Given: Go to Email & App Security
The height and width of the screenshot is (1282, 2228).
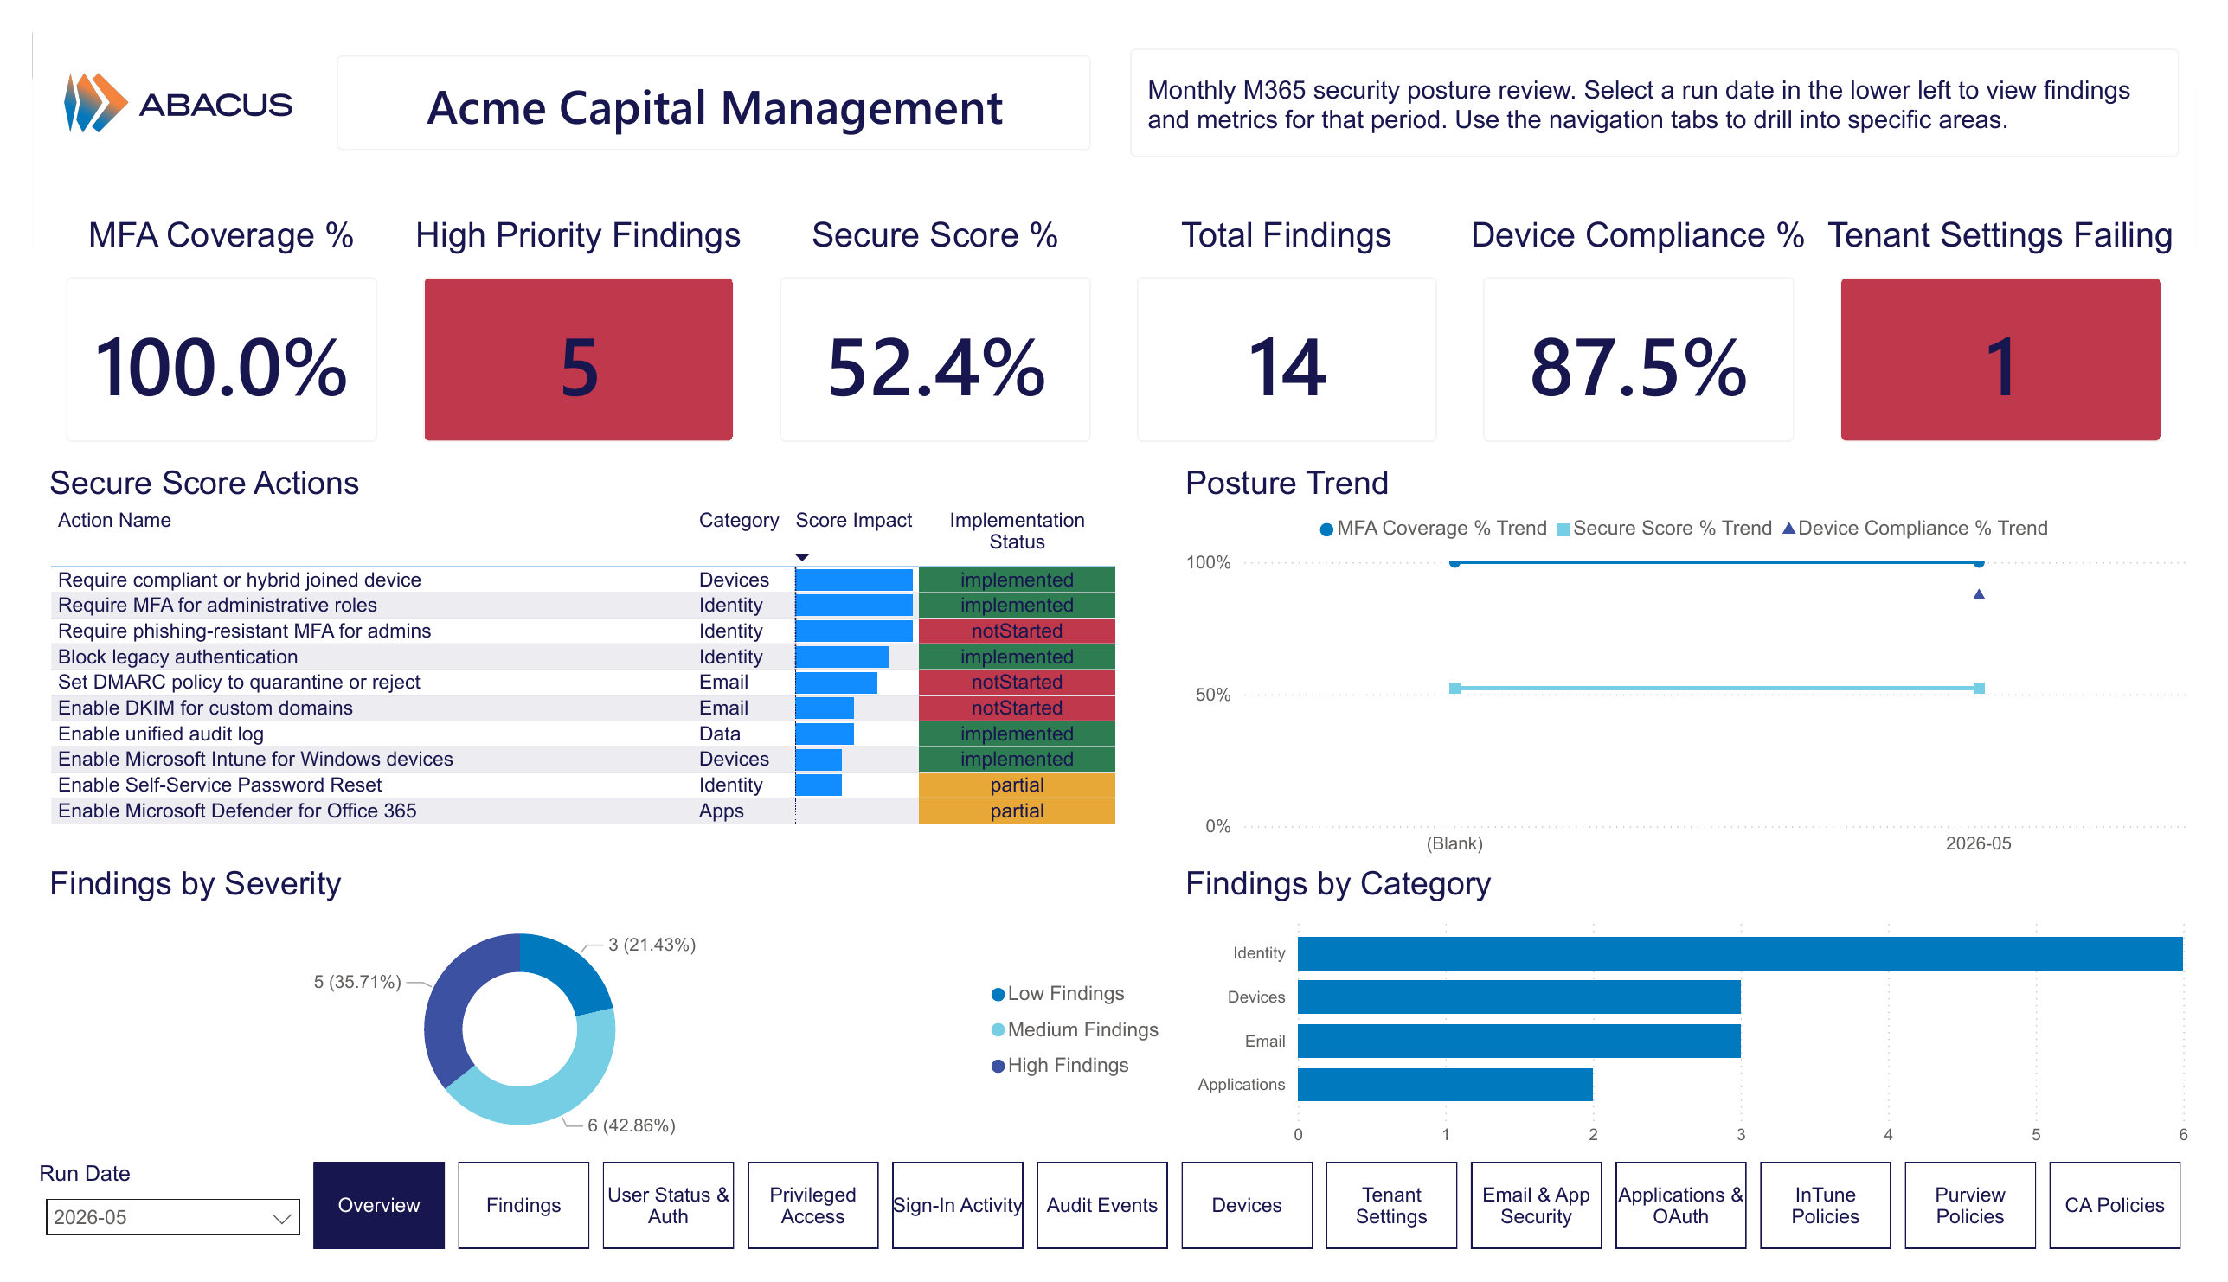Looking at the screenshot, I should point(1536,1205).
